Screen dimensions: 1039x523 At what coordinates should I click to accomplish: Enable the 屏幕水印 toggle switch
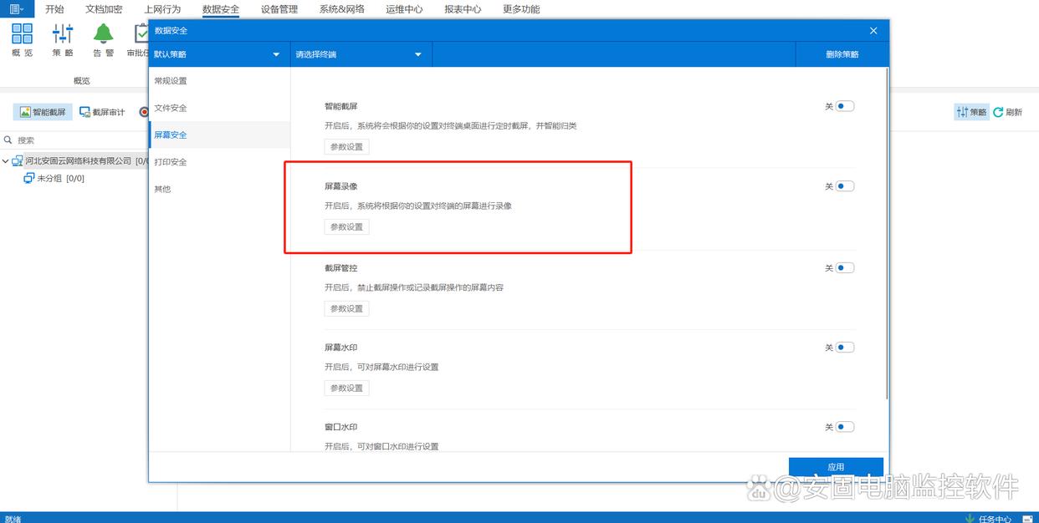[x=844, y=348]
